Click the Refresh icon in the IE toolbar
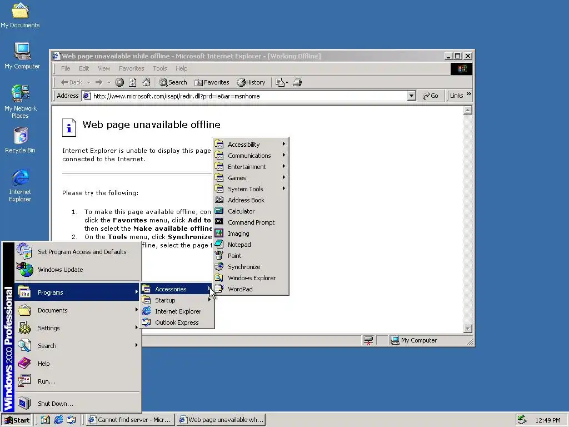569x427 pixels. (x=133, y=82)
